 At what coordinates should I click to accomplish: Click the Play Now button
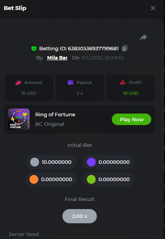pos(131,119)
